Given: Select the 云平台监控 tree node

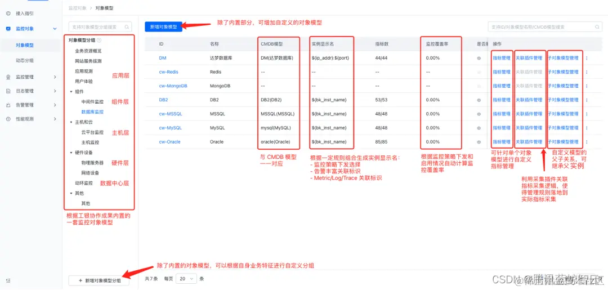Looking at the screenshot, I should point(92,132).
